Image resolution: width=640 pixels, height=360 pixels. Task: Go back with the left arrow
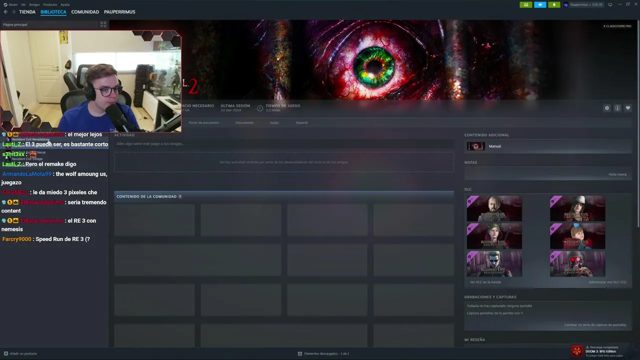click(x=6, y=11)
